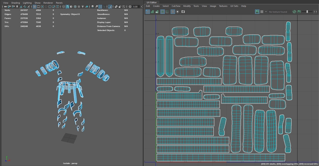Open the Cut/Sew menu
Screen dimensions: 319x166
(x=176, y=6)
